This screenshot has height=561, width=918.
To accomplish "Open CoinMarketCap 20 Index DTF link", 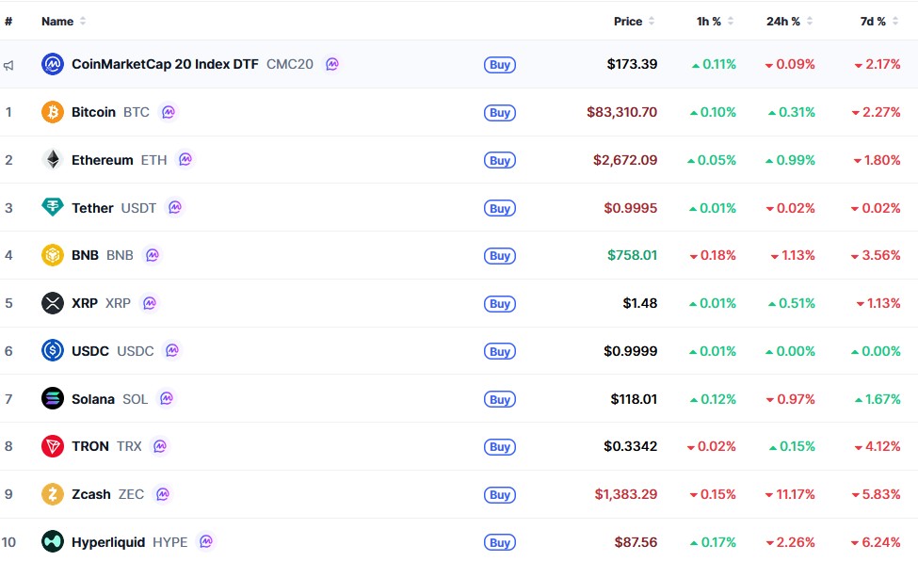I will click(x=165, y=64).
